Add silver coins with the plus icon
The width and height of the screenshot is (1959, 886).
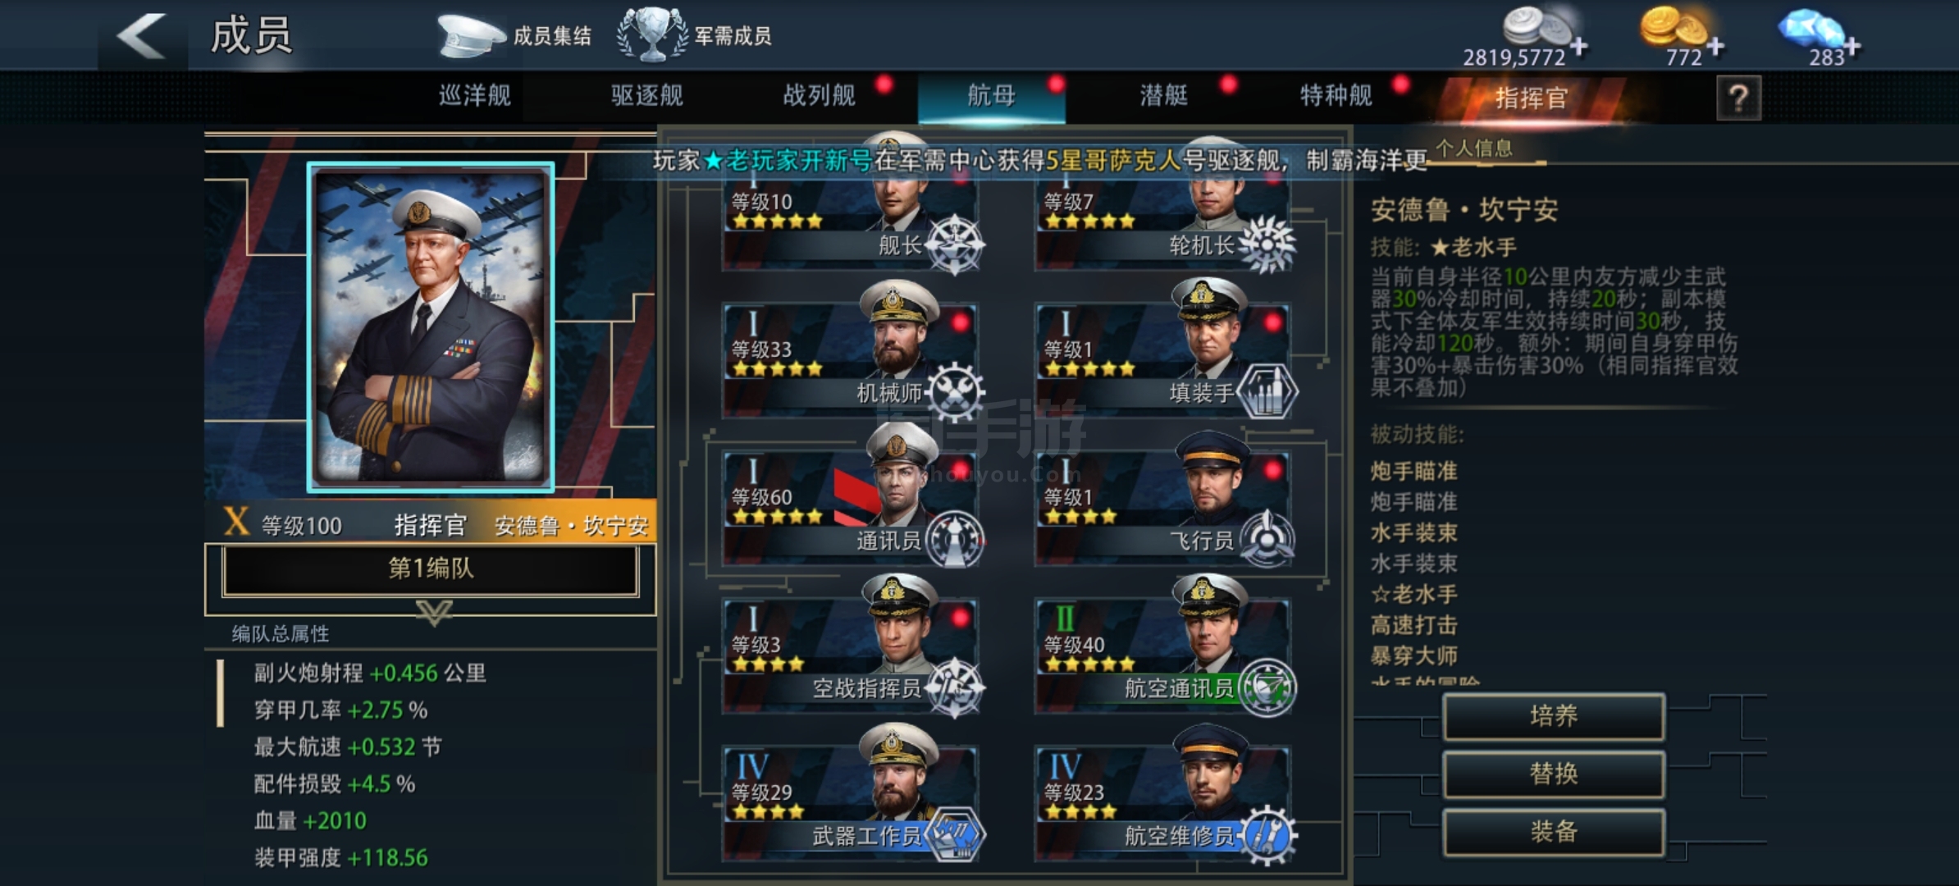(x=1579, y=46)
